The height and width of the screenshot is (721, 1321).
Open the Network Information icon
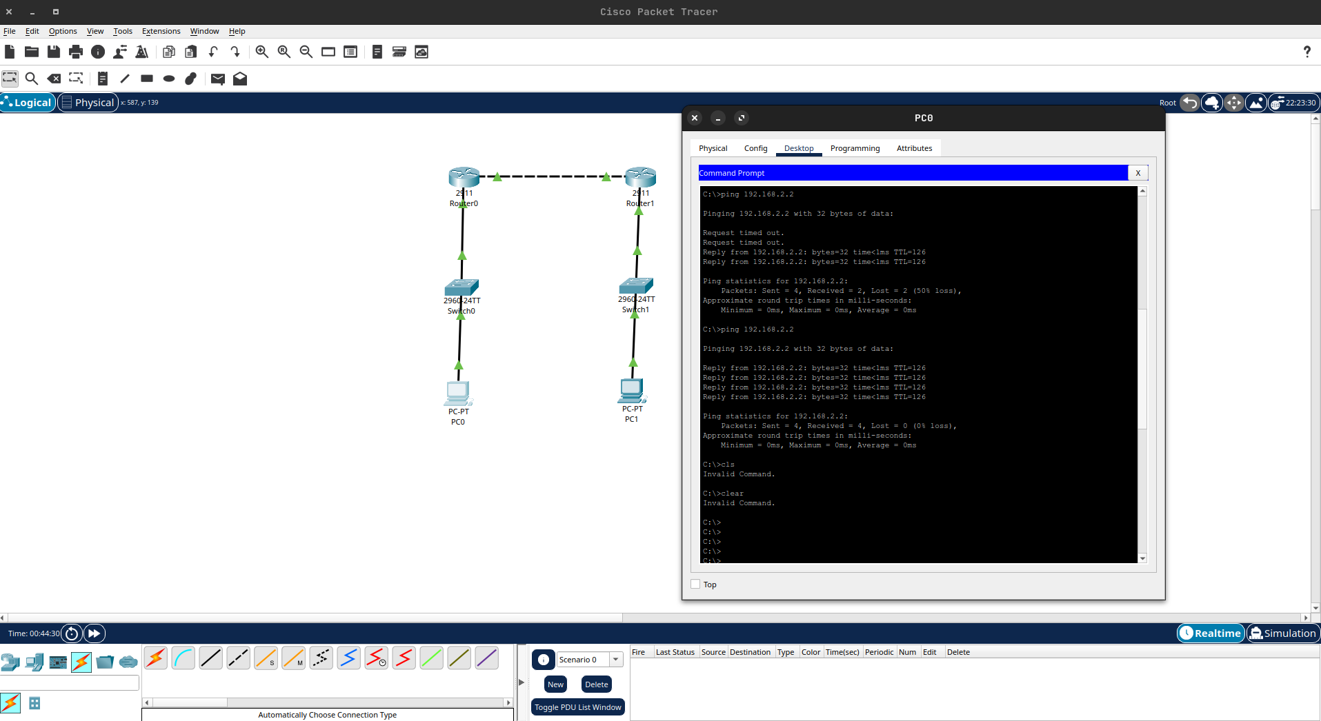tap(98, 52)
